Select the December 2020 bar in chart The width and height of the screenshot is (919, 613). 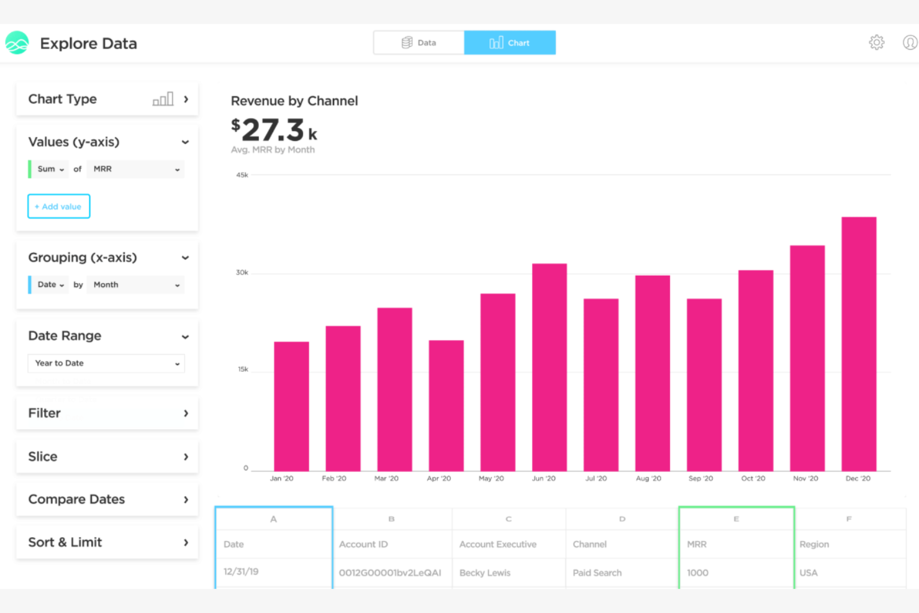click(x=858, y=342)
